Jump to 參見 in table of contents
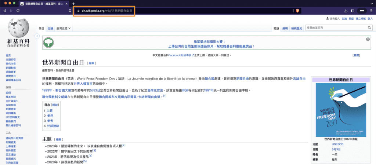The width and height of the screenshot is (376, 165). click(50, 115)
